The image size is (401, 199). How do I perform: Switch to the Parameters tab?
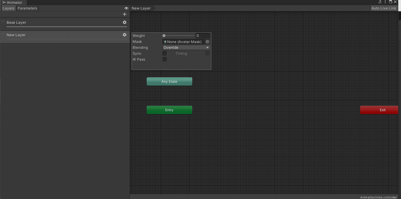pyautogui.click(x=27, y=8)
